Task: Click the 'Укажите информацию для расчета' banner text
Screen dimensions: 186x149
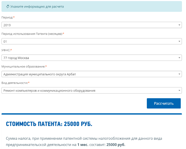Action: [x=37, y=6]
